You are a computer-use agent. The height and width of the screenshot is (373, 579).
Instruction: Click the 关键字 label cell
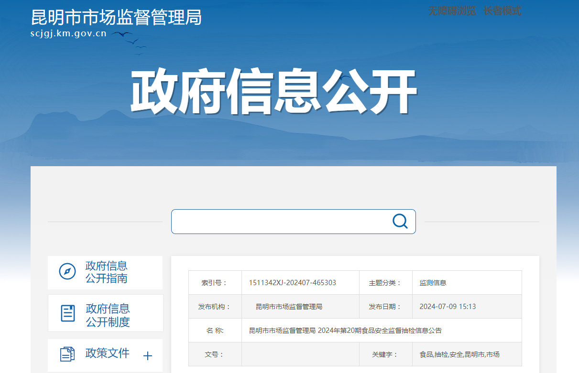point(386,354)
